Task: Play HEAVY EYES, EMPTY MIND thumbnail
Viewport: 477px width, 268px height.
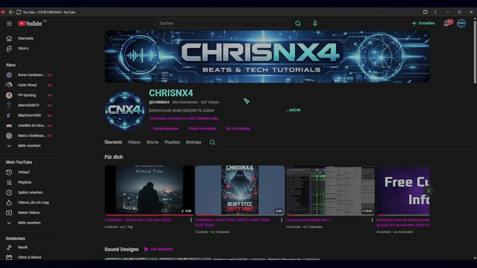Action: coord(240,190)
